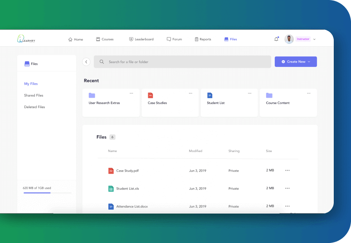Open options for Case Studies card
The width and height of the screenshot is (351, 243).
(x=190, y=93)
